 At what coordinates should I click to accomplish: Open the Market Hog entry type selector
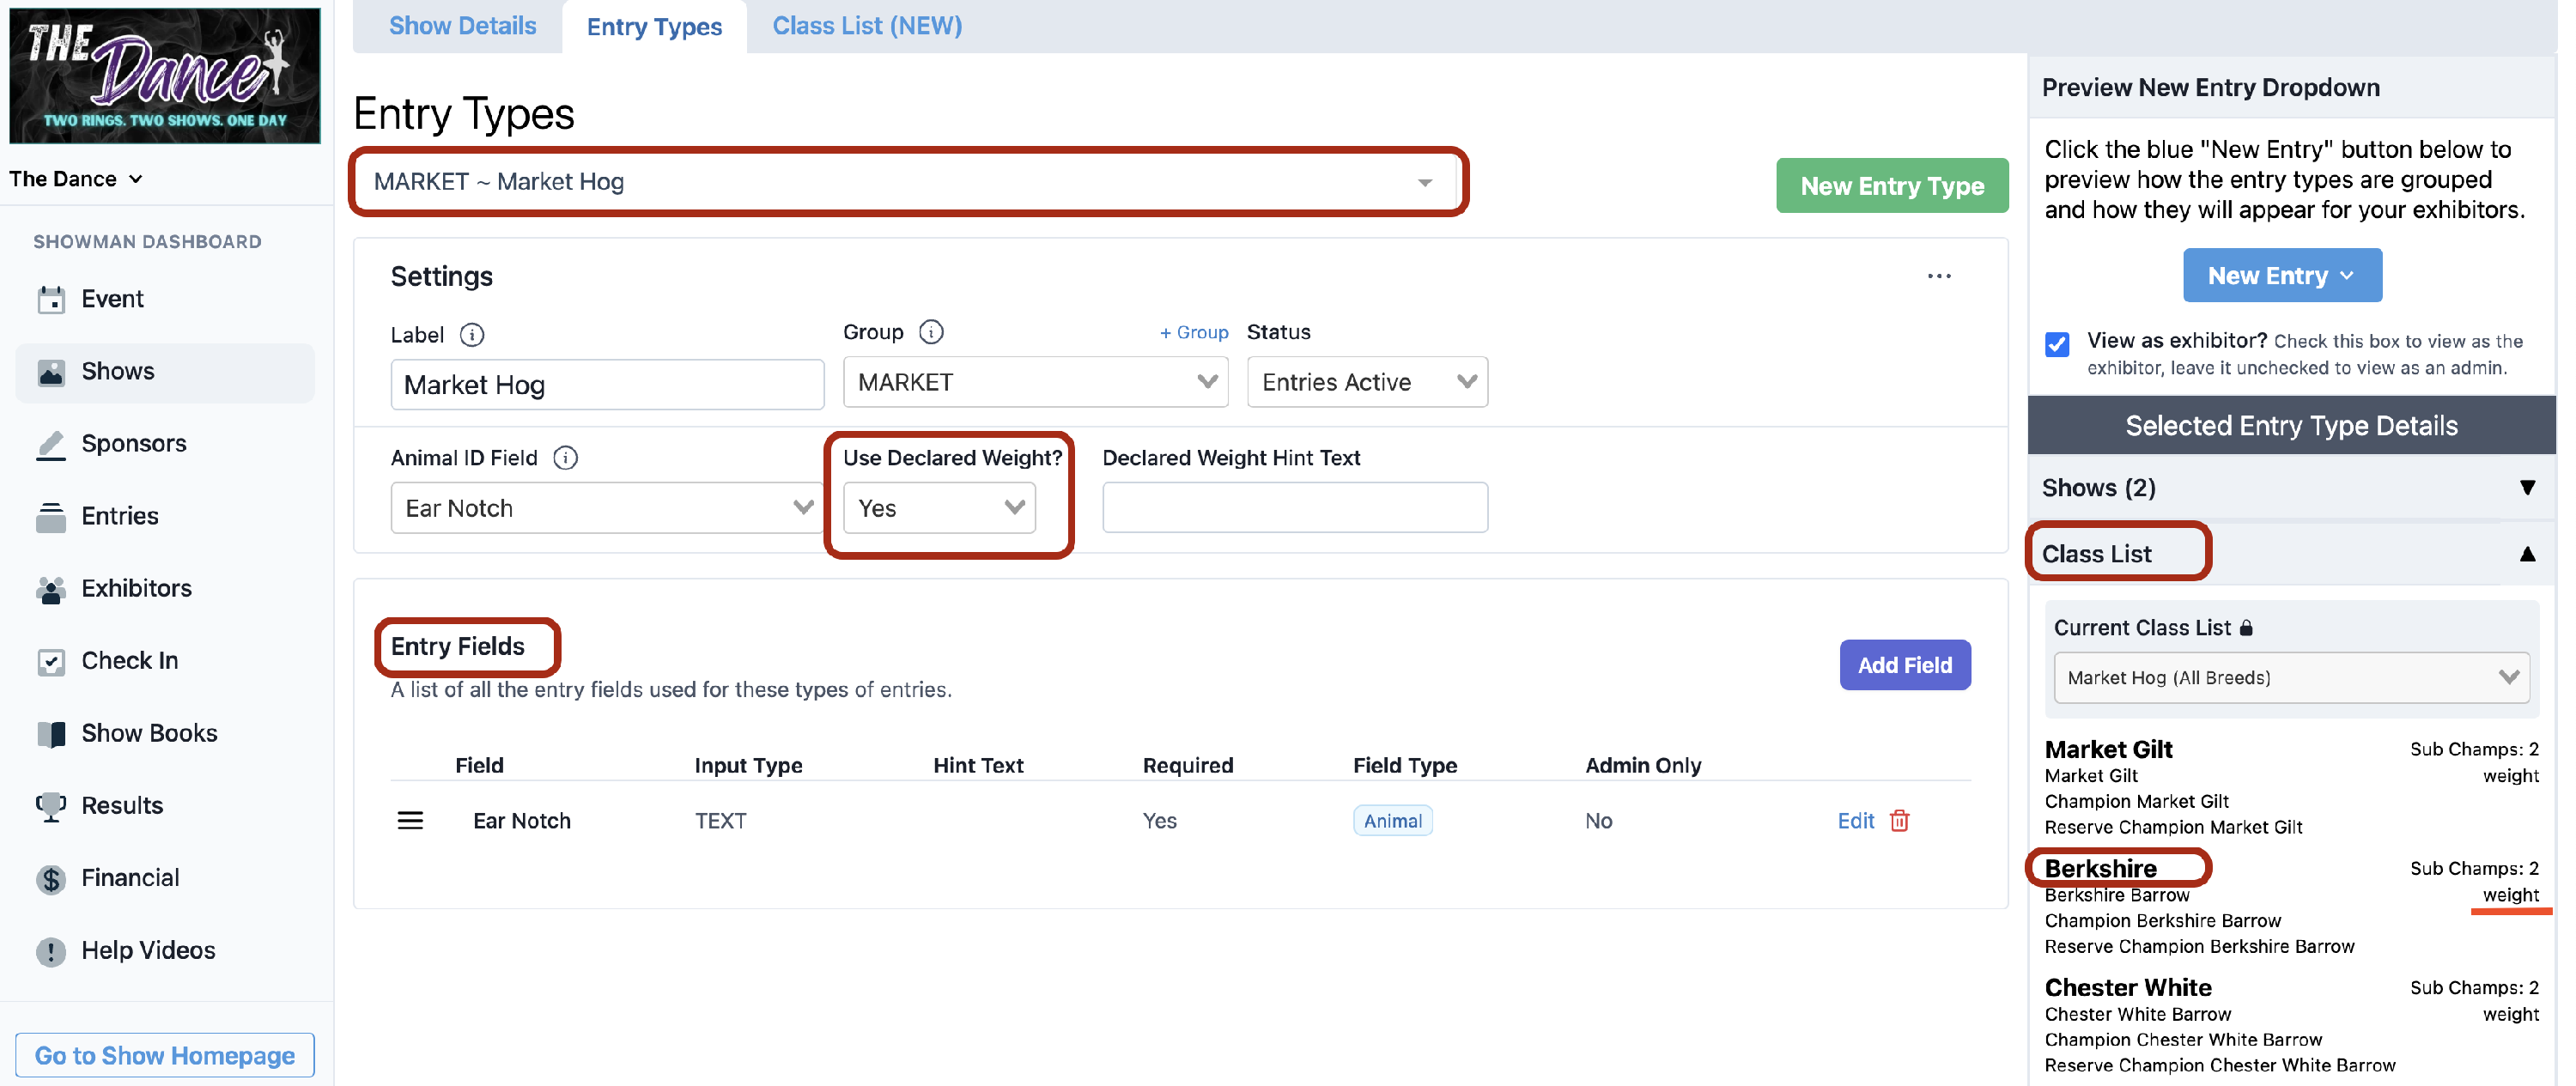click(905, 182)
